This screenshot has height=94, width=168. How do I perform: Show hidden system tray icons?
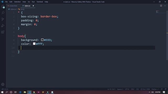click(149, 92)
